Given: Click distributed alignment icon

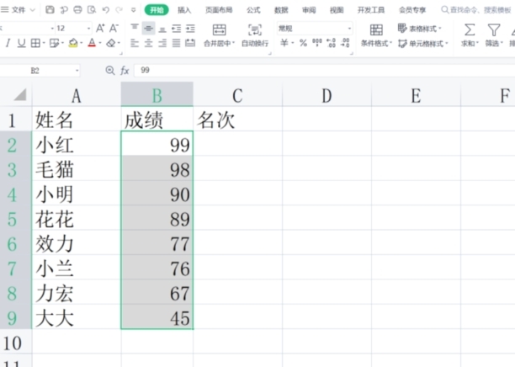Looking at the screenshot, I should [190, 43].
